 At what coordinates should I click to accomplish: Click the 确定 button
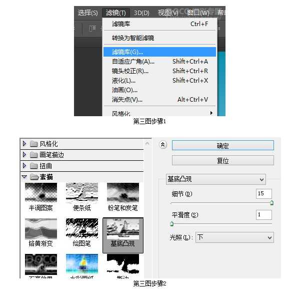(223, 145)
